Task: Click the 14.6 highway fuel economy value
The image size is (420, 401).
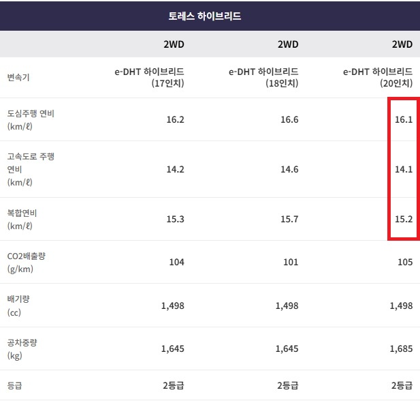Action: pyautogui.click(x=289, y=170)
